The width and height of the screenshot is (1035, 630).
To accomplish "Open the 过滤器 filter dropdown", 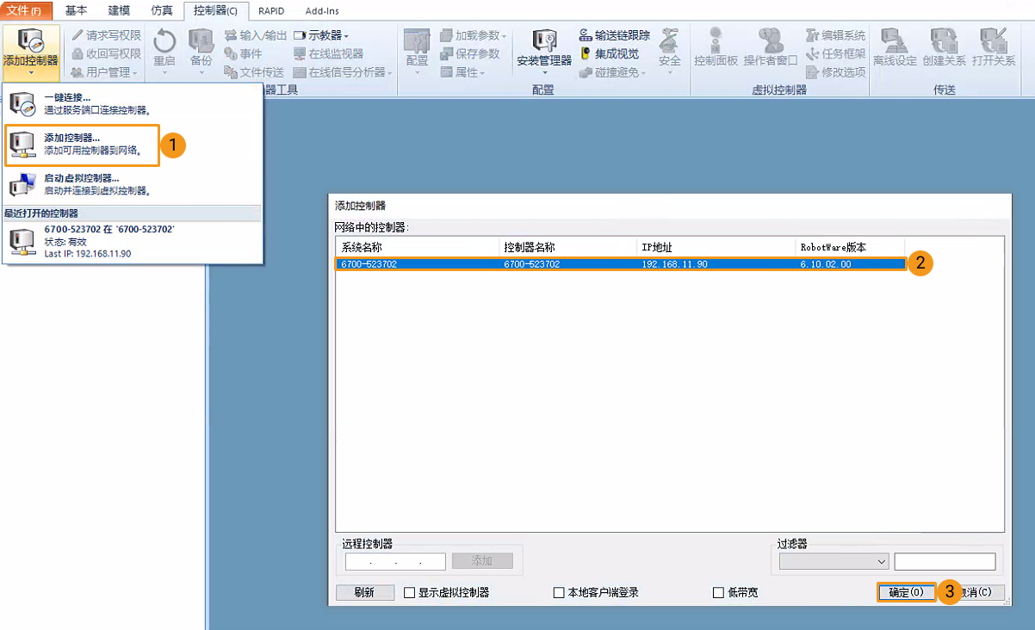I will pyautogui.click(x=881, y=561).
